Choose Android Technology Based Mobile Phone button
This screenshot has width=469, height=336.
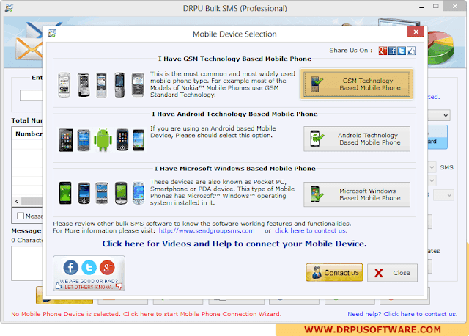pos(357,139)
